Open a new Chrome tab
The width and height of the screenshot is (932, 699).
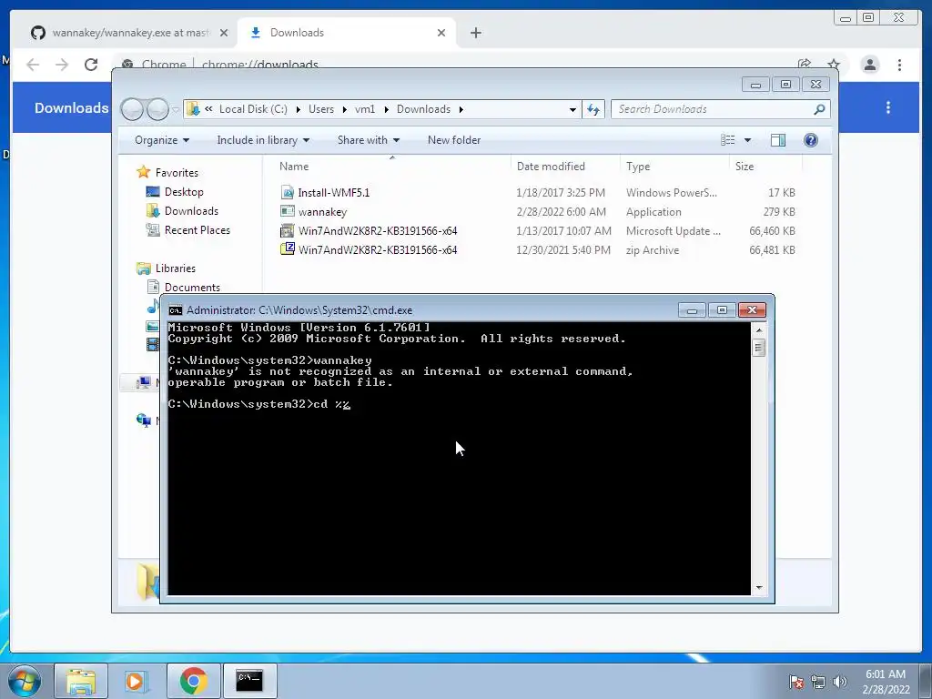475,33
